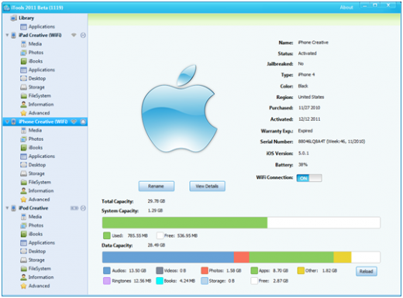Collapse the iPhone Creative (WiFi) tree node

[7, 122]
